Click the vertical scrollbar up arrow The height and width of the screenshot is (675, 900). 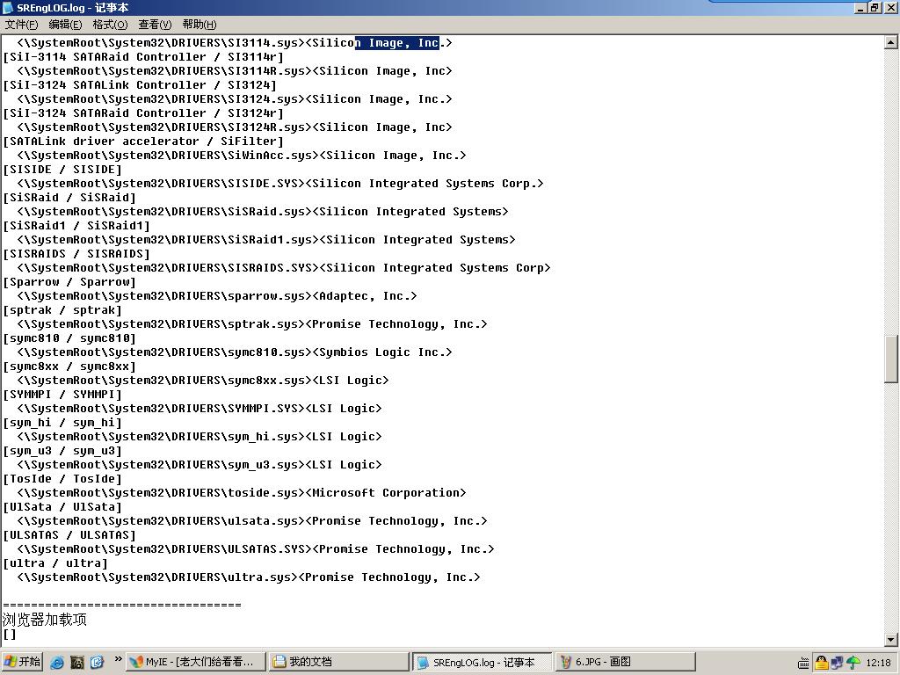point(891,42)
